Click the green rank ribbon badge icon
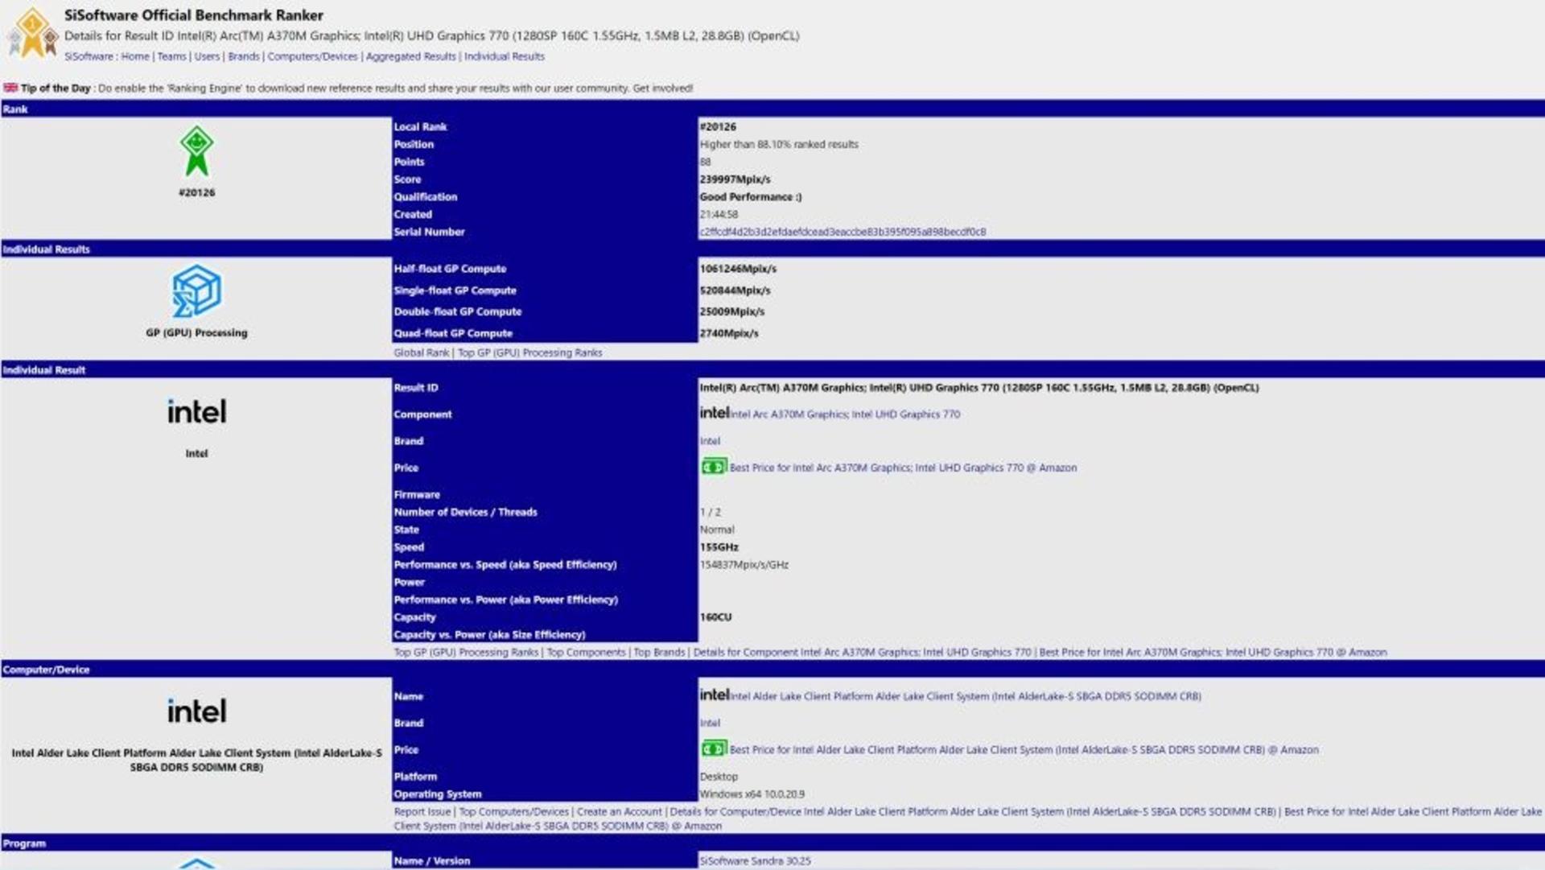This screenshot has width=1545, height=870. click(x=196, y=151)
